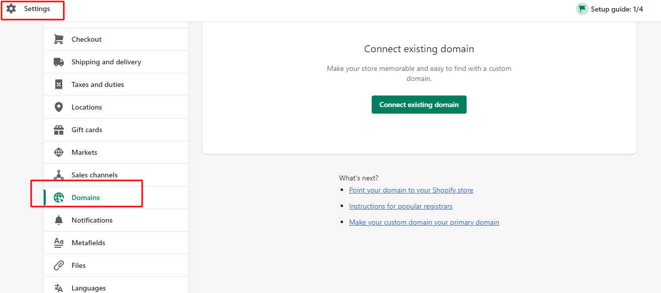Select the Shipping and delivery truck icon
Screen dimensions: 661x293
(x=58, y=61)
